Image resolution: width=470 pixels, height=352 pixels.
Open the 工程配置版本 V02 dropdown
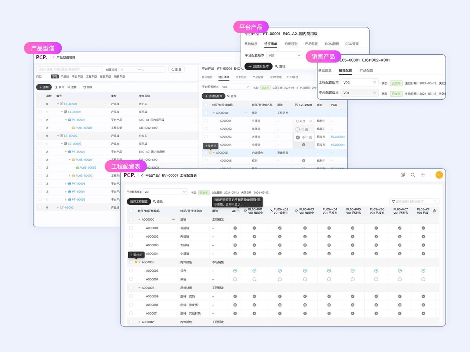(359, 82)
